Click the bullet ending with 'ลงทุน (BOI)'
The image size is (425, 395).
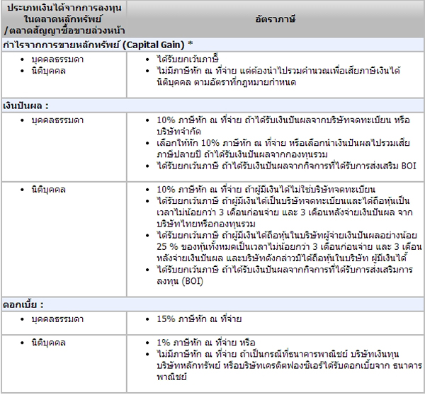coord(285,275)
